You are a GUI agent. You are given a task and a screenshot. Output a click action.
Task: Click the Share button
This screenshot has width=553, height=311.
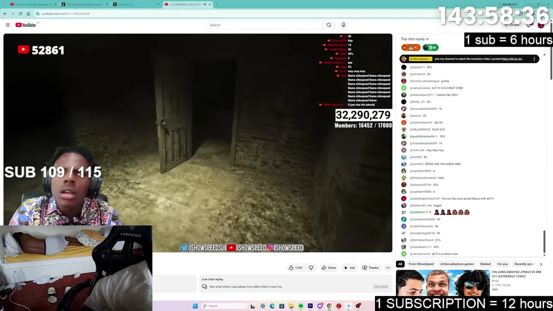coord(328,268)
